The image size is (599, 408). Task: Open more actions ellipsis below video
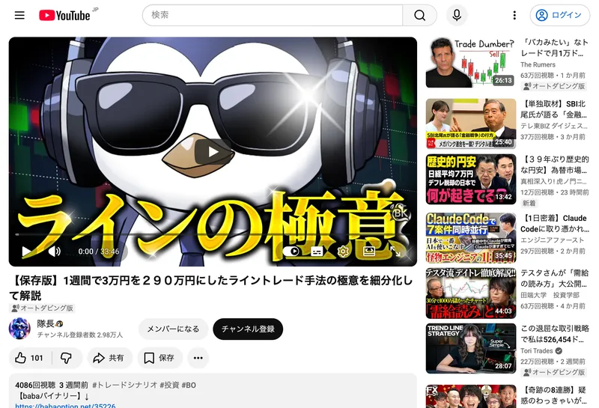click(x=198, y=358)
